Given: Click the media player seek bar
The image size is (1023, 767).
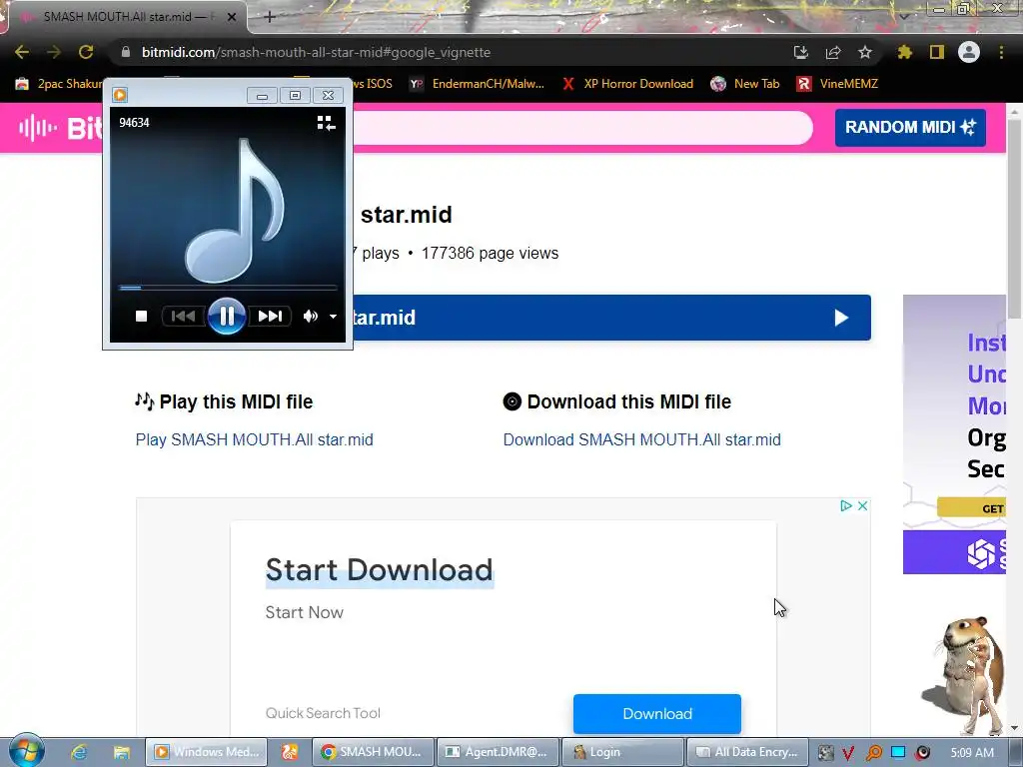Looking at the screenshot, I should 228,287.
